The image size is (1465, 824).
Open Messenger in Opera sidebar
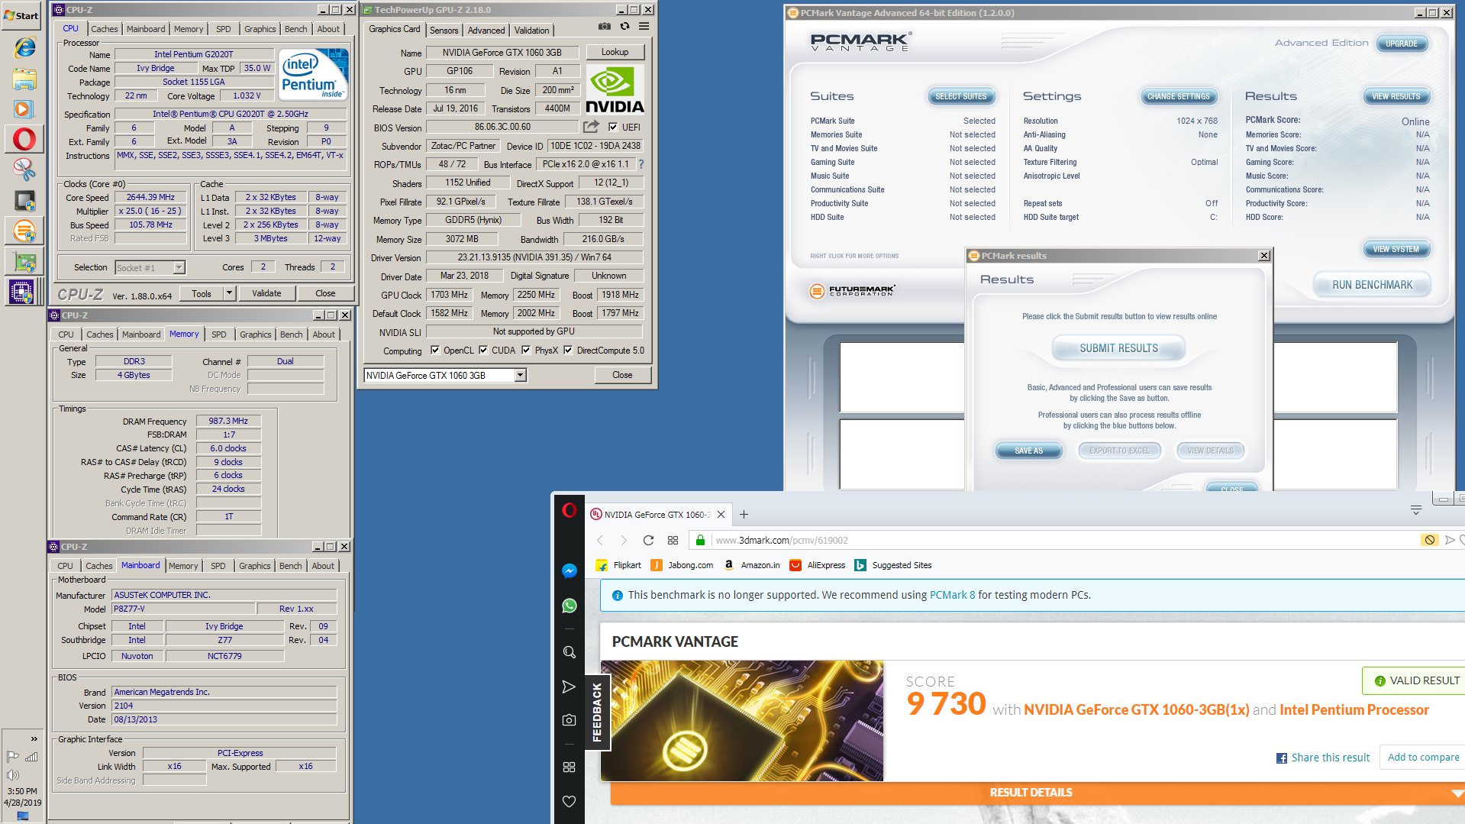(x=570, y=570)
